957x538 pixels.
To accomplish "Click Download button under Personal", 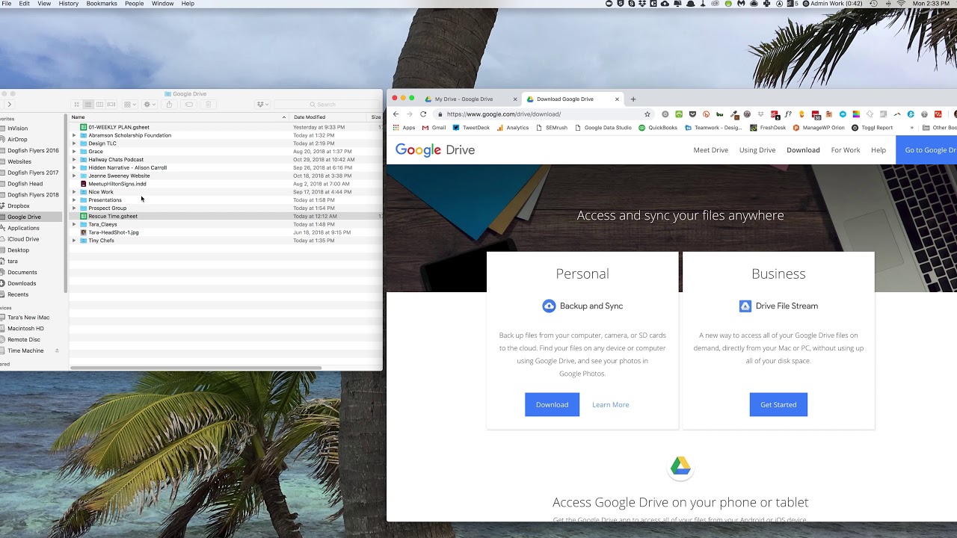I will point(552,404).
